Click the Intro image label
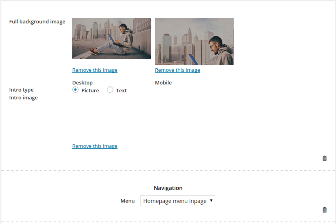This screenshot has width=336, height=224. (x=24, y=98)
